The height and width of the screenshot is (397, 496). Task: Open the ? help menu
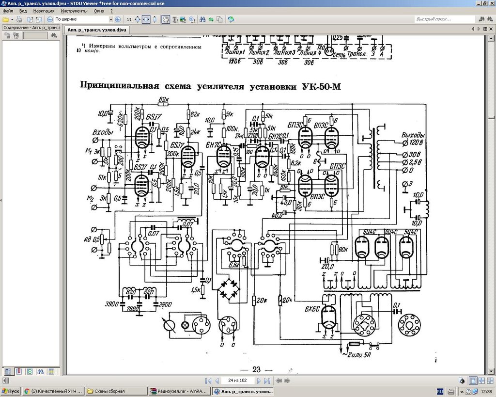(111, 11)
